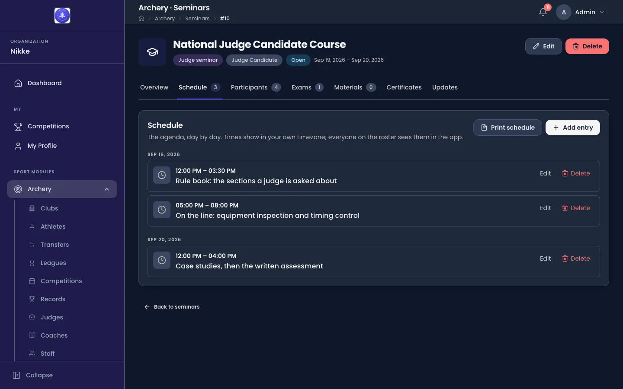Click Print schedule
The image size is (623, 389).
(x=507, y=128)
